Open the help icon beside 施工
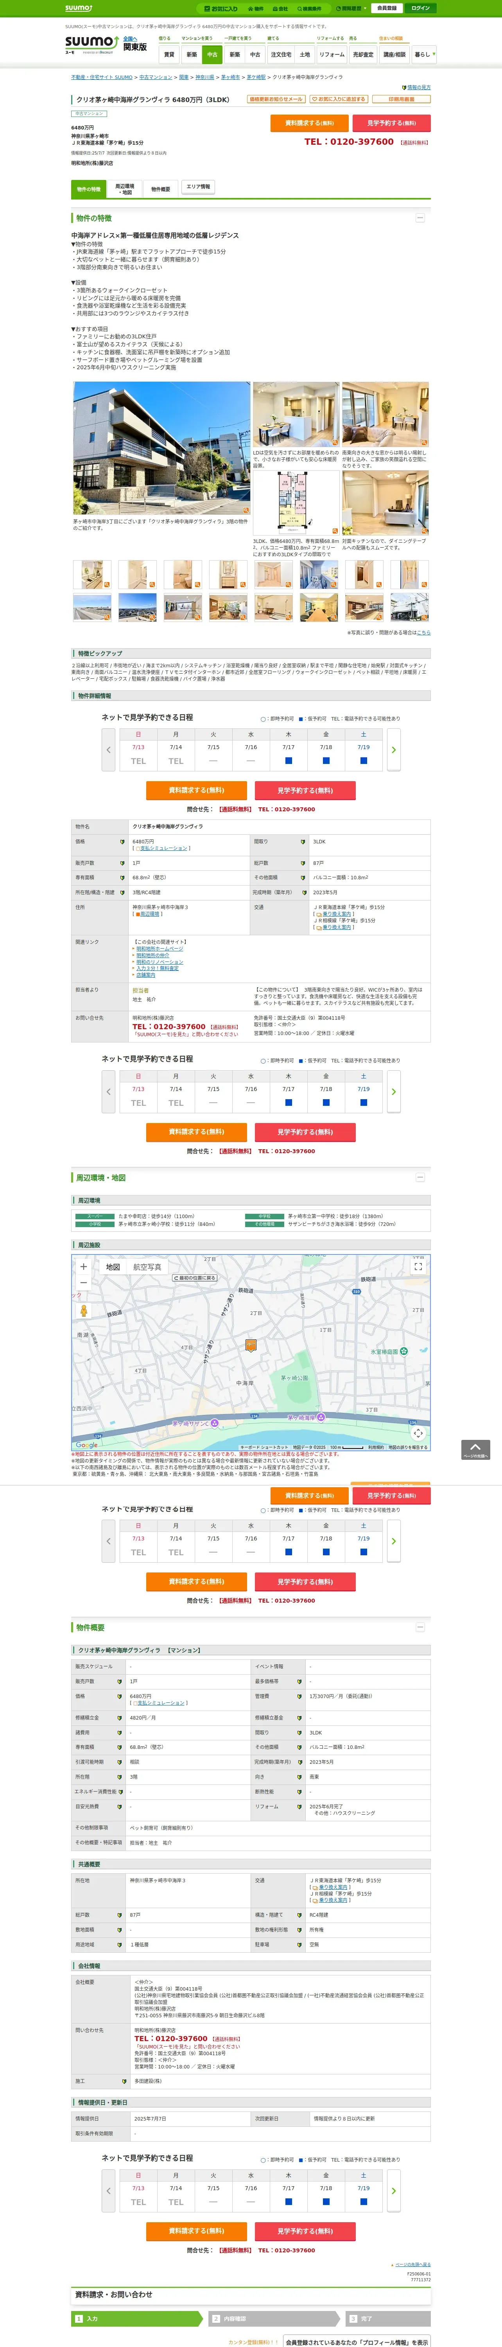The height and width of the screenshot is (2347, 502). 124,2081
